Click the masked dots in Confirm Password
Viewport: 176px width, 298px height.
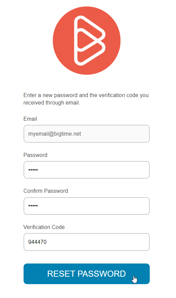[33, 206]
